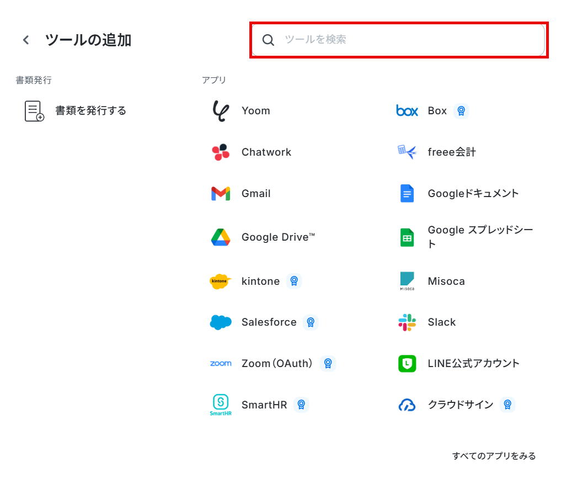Choose the SmartHR label
The width and height of the screenshot is (561, 478).
[x=264, y=405]
